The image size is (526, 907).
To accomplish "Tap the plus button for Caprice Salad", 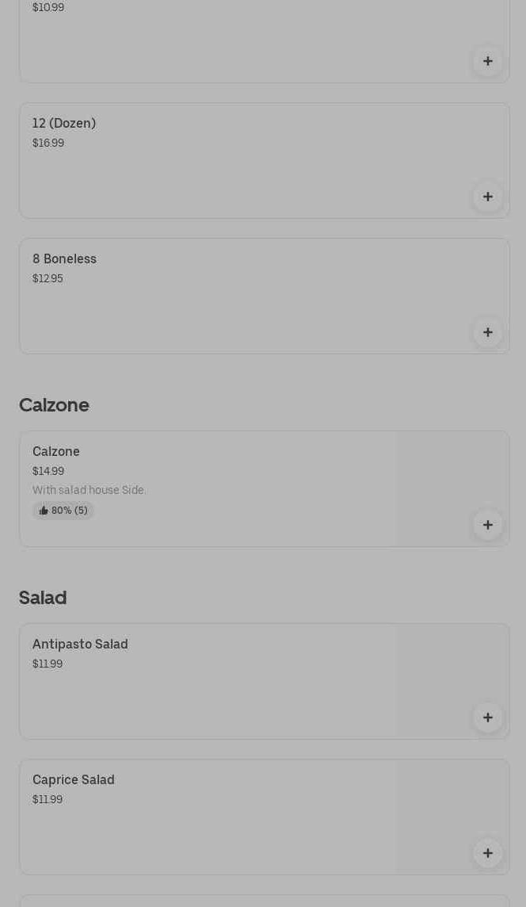I will [x=487, y=853].
